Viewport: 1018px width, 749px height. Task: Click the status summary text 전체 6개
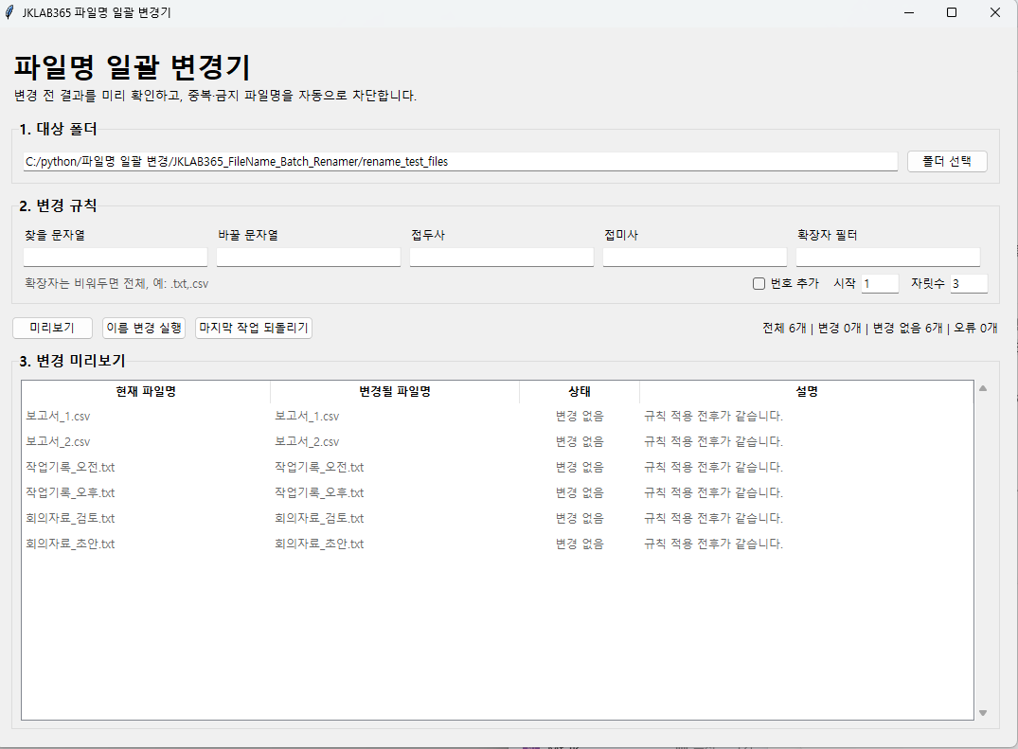(784, 328)
